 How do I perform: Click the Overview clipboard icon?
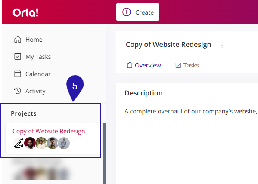point(130,65)
